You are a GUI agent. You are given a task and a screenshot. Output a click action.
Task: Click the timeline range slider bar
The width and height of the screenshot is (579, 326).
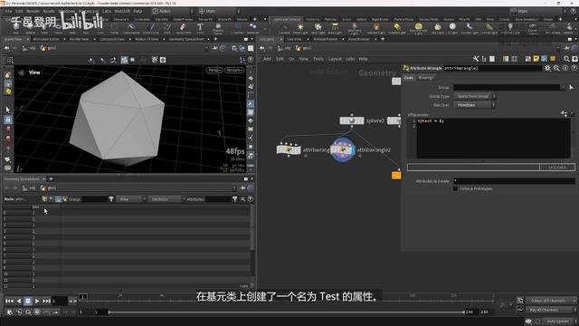286,312
